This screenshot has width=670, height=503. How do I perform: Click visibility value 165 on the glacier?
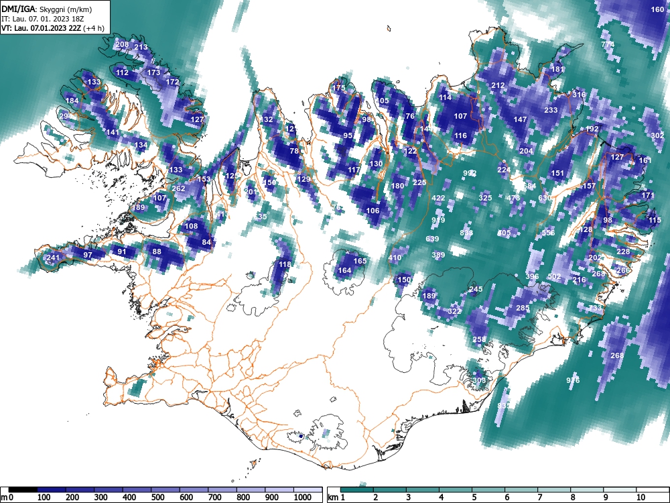point(360,261)
